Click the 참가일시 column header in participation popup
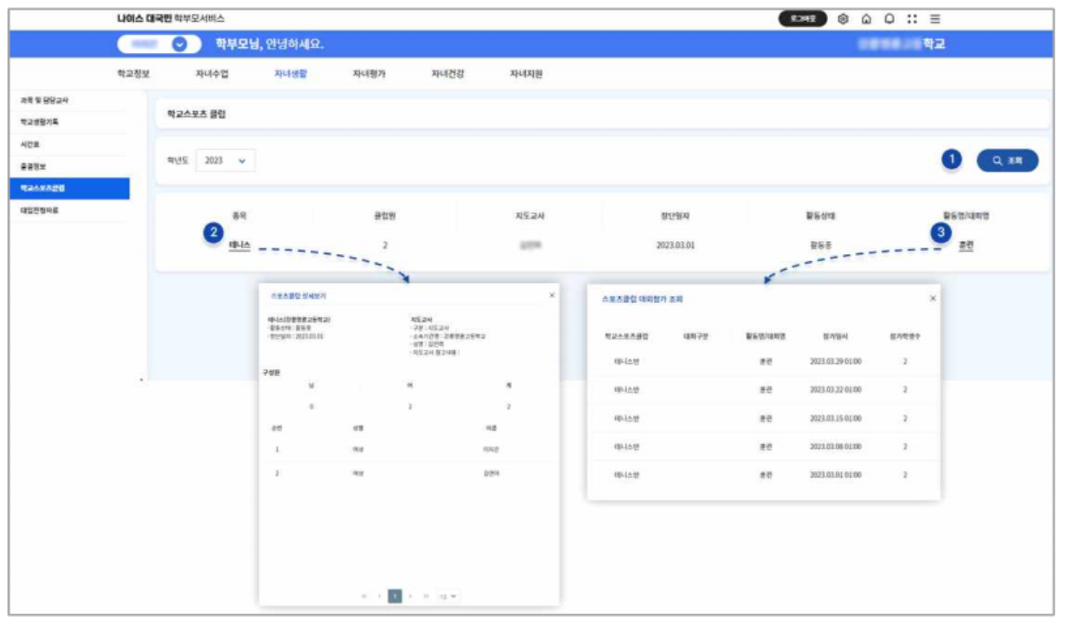Image resolution: width=1070 pixels, height=627 pixels. [x=835, y=335]
